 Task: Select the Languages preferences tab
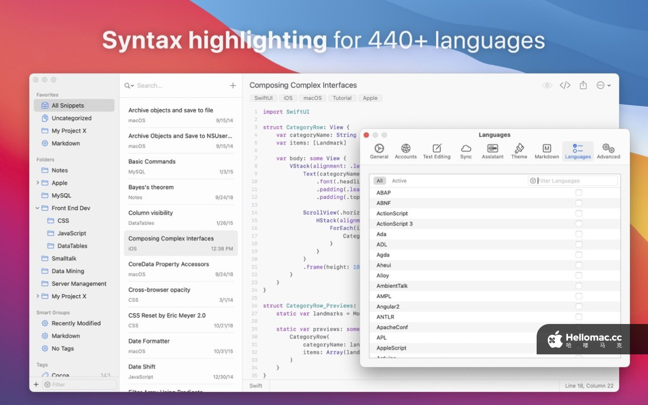[578, 151]
